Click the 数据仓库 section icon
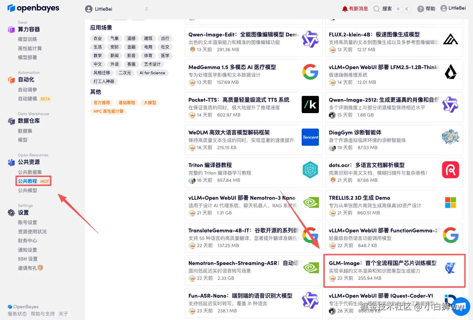Screen dimensions: 473x320 coord(11,121)
